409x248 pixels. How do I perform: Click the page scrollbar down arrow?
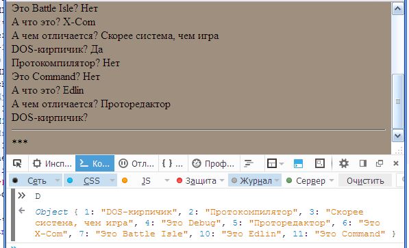pyautogui.click(x=397, y=135)
